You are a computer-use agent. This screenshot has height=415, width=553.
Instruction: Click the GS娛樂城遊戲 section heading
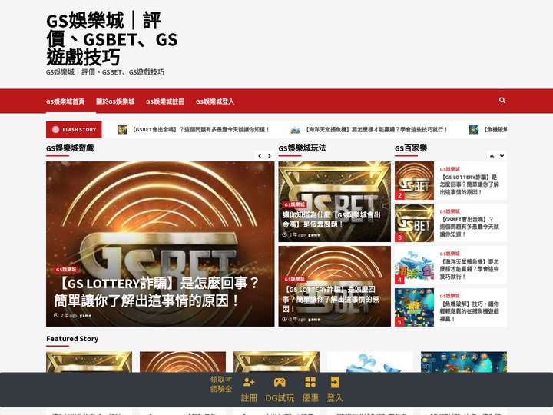[70, 148]
